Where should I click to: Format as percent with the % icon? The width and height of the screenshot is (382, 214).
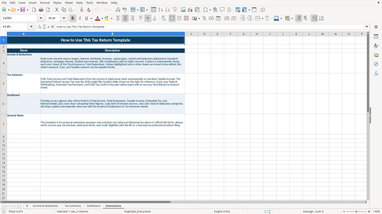click(x=204, y=18)
